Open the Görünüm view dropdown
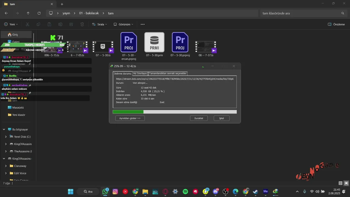 (x=123, y=24)
